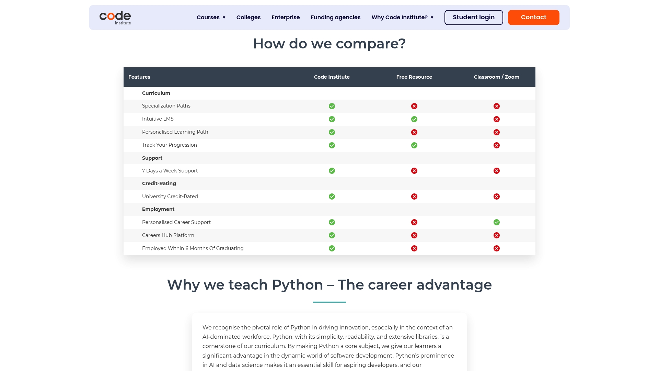Click red cross for Personalised Career Support under Free Resource
This screenshot has width=659, height=371.
coord(414,222)
